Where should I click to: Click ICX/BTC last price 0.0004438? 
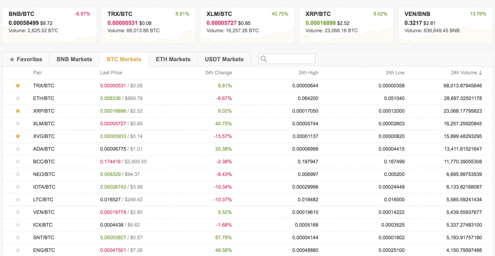coord(112,225)
